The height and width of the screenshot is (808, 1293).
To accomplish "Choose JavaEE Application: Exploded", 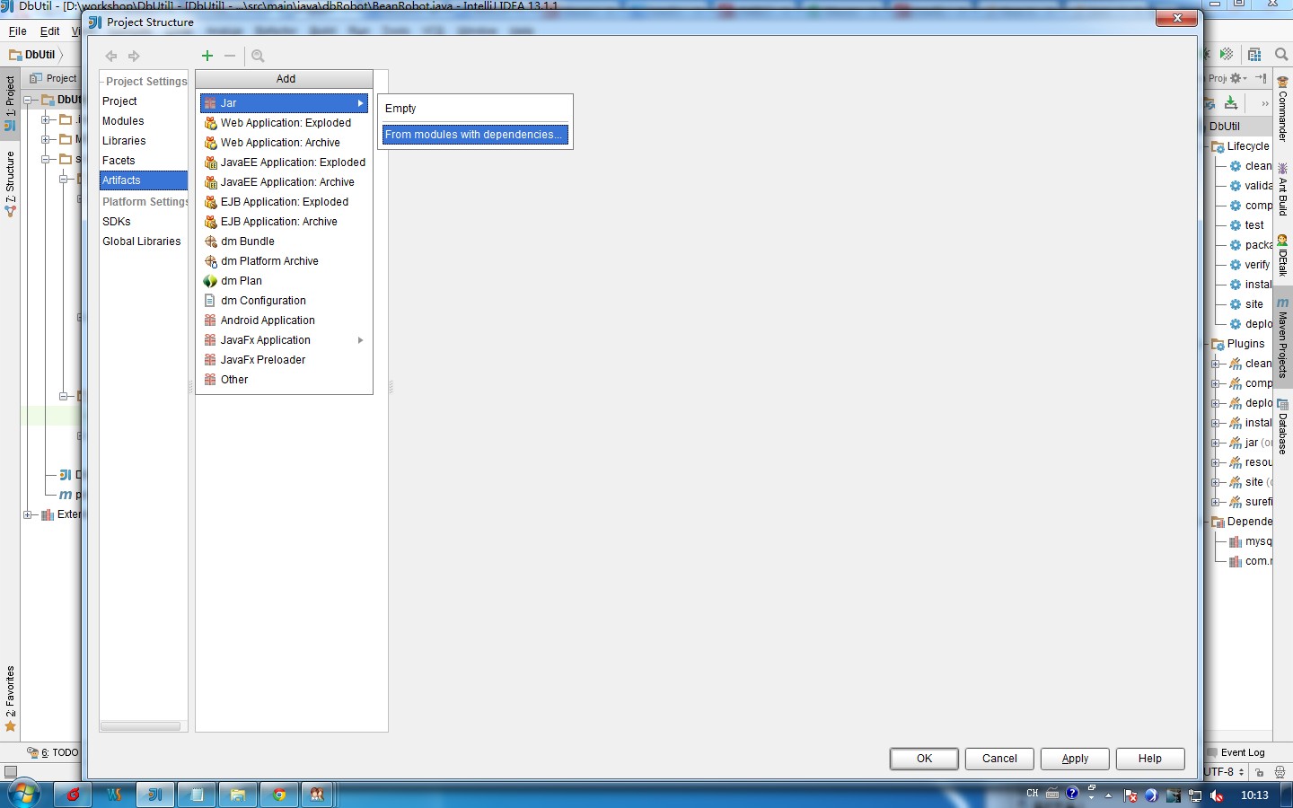I will 284,162.
